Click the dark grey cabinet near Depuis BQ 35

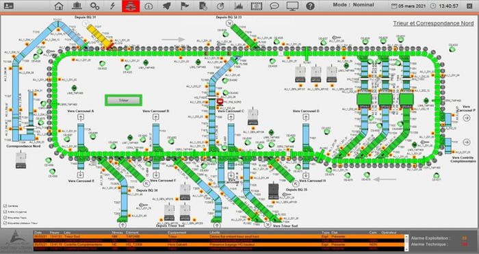(273, 190)
